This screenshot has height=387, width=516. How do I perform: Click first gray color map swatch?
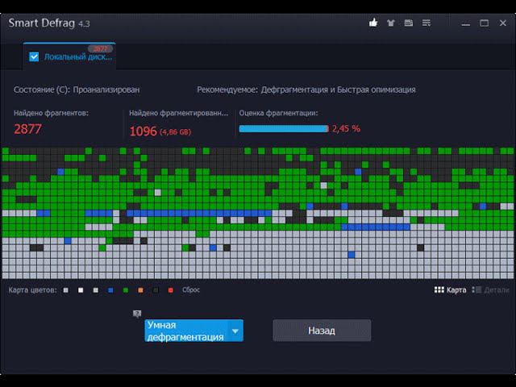[x=66, y=290]
